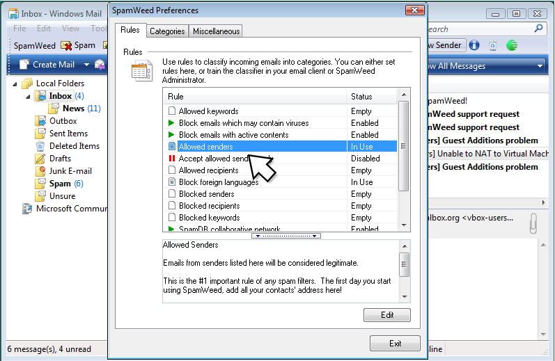The height and width of the screenshot is (361, 555).
Task: Click the Rule column header
Action: coord(255,97)
